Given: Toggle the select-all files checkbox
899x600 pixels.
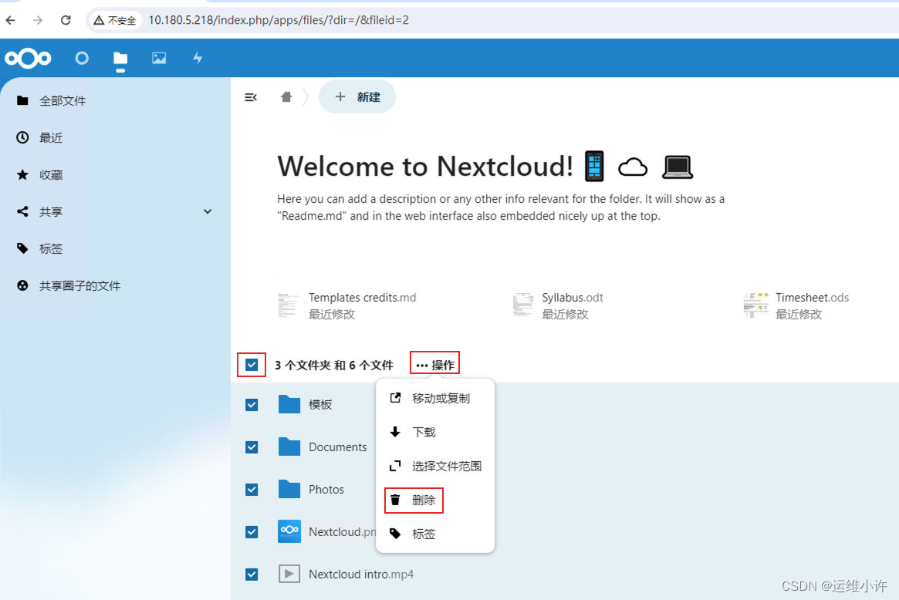Looking at the screenshot, I should coord(252,365).
